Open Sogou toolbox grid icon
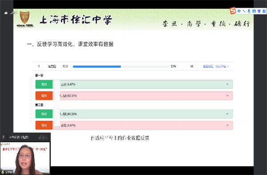Viewport: 267px width, 175px height. [x=264, y=11]
